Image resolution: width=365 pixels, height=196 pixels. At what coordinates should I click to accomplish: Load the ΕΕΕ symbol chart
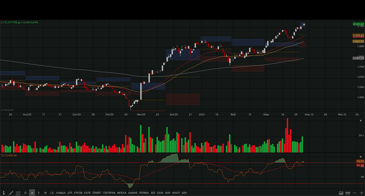coord(153,193)
